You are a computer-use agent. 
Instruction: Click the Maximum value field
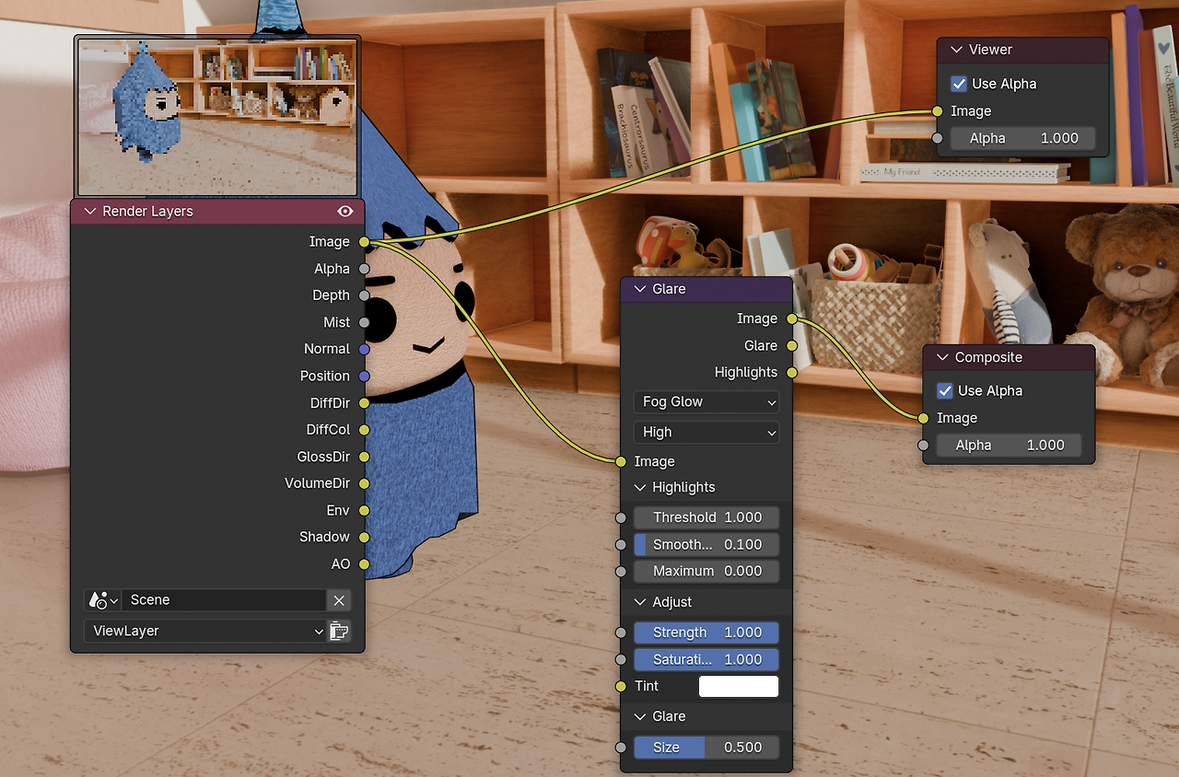[706, 571]
